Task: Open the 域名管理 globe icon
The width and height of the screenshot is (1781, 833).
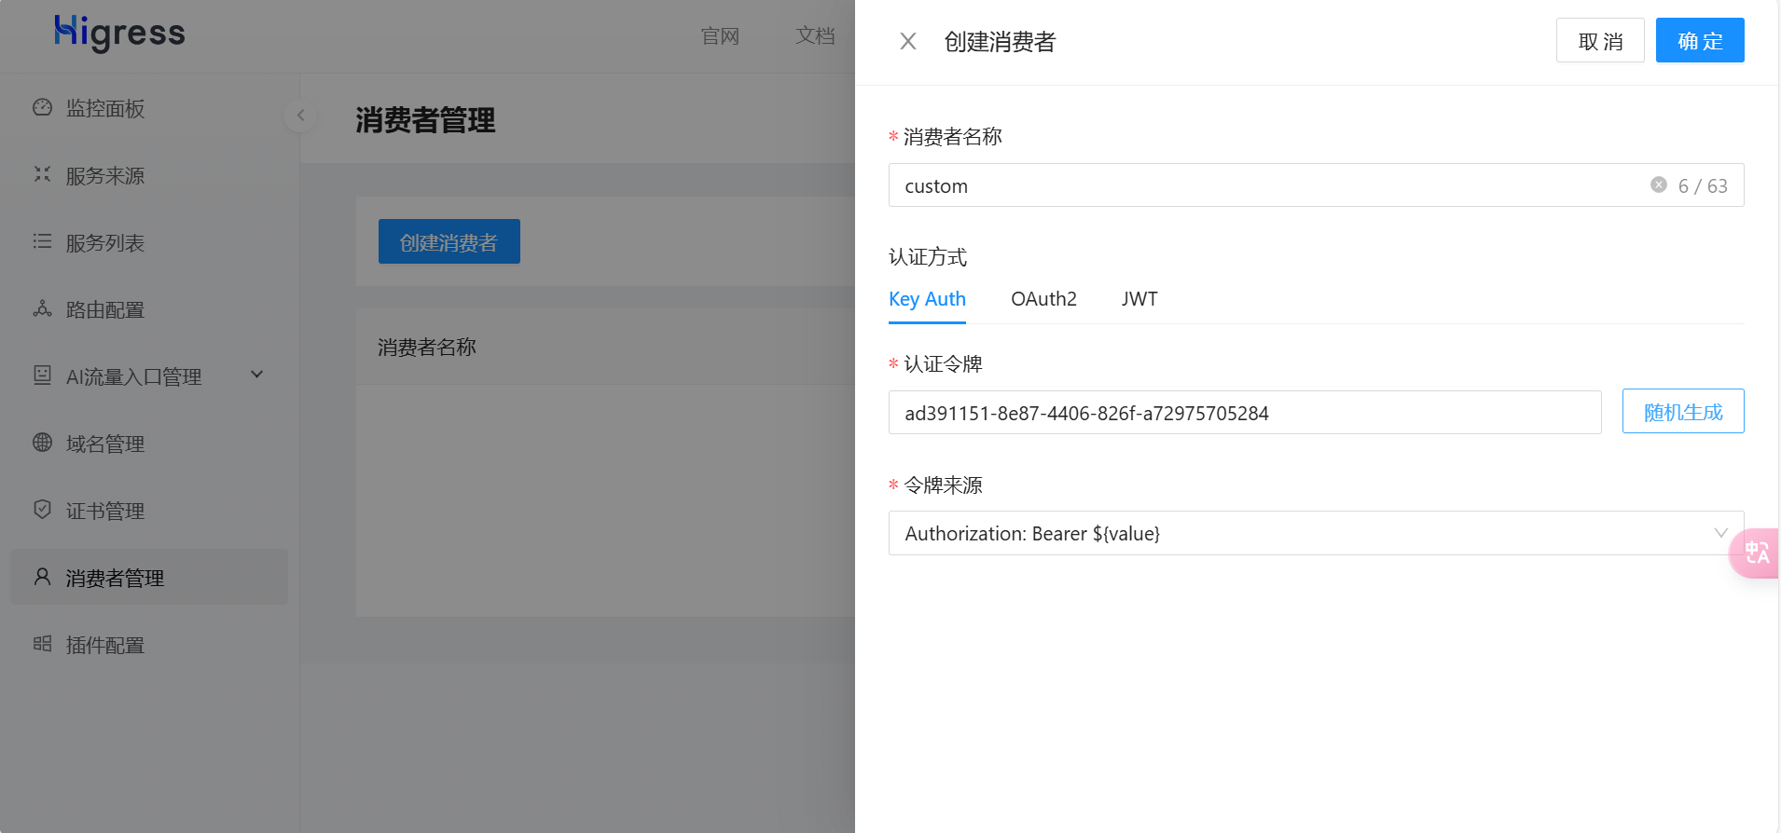Action: [42, 443]
